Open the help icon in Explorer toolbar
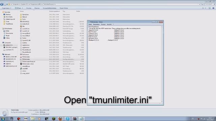This screenshot has width=216, height=121. [x=213, y=8]
